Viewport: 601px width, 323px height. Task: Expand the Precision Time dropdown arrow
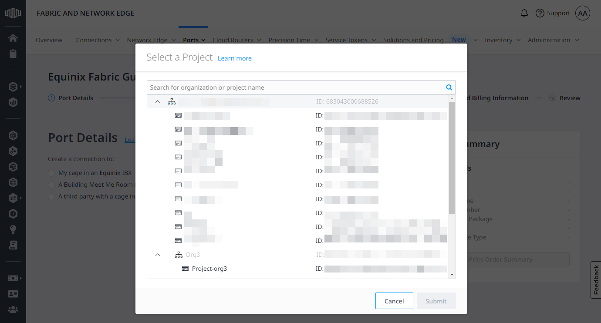coord(316,40)
